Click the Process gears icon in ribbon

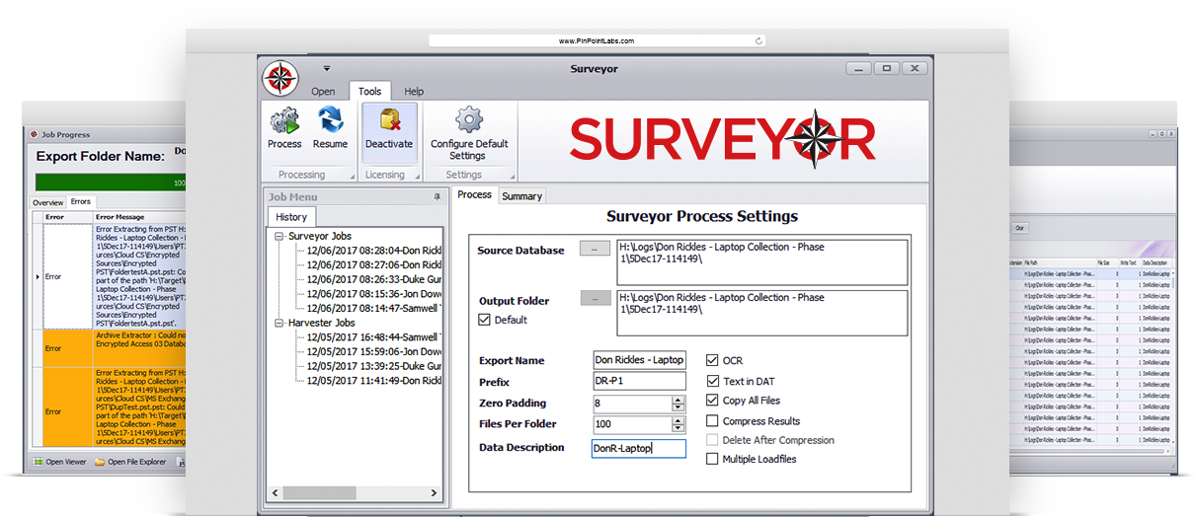(284, 120)
